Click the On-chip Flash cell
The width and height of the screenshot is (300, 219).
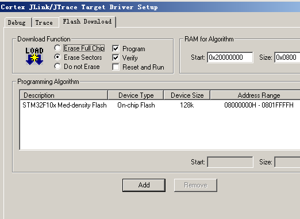[x=136, y=105]
